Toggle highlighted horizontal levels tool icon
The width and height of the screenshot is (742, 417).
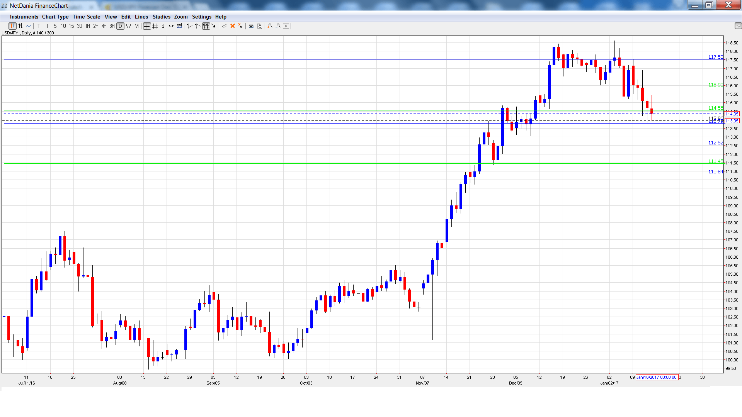pyautogui.click(x=206, y=26)
